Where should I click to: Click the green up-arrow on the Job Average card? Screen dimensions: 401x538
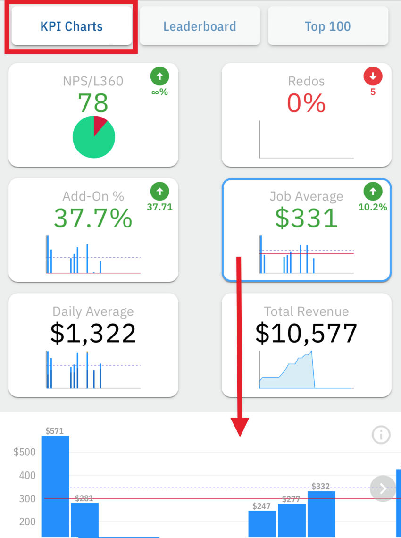coord(373,192)
